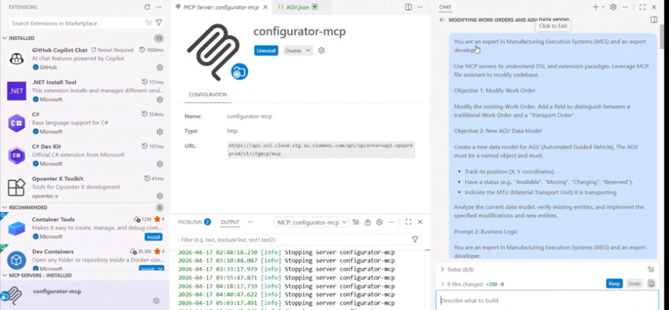Screen dimensions: 669x310
Task: Click the configurator-mcp server URL
Action: pyautogui.click(x=321, y=149)
